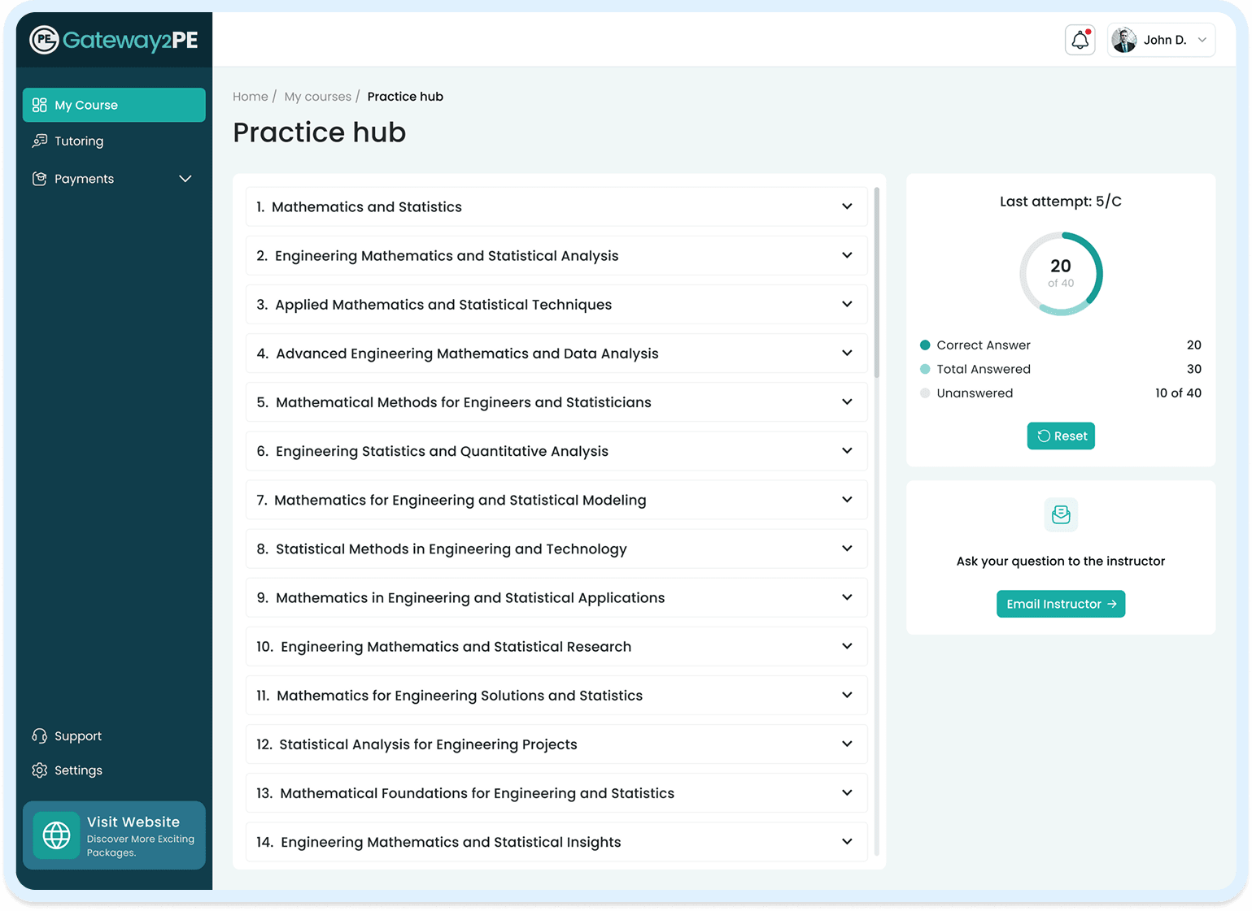
Task: Click the globe icon on Visit Website card
Action: pos(56,835)
